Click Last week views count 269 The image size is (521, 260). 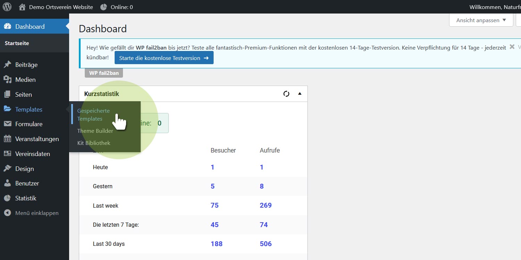[266, 205]
